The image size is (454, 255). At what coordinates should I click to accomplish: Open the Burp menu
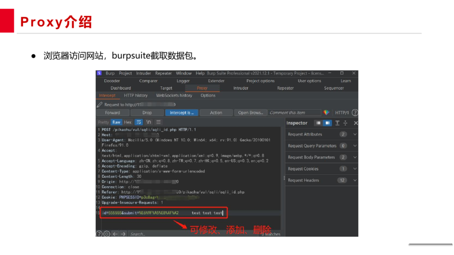point(110,73)
